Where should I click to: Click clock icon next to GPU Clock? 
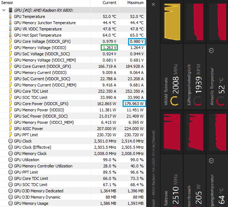[11, 141]
